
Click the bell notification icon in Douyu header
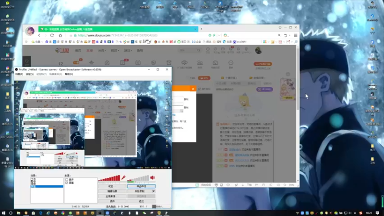(238, 49)
